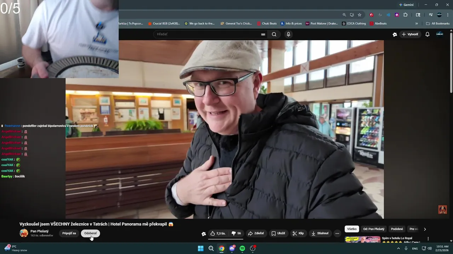Like the video with thumbs up
The image size is (453, 254).
(218, 234)
